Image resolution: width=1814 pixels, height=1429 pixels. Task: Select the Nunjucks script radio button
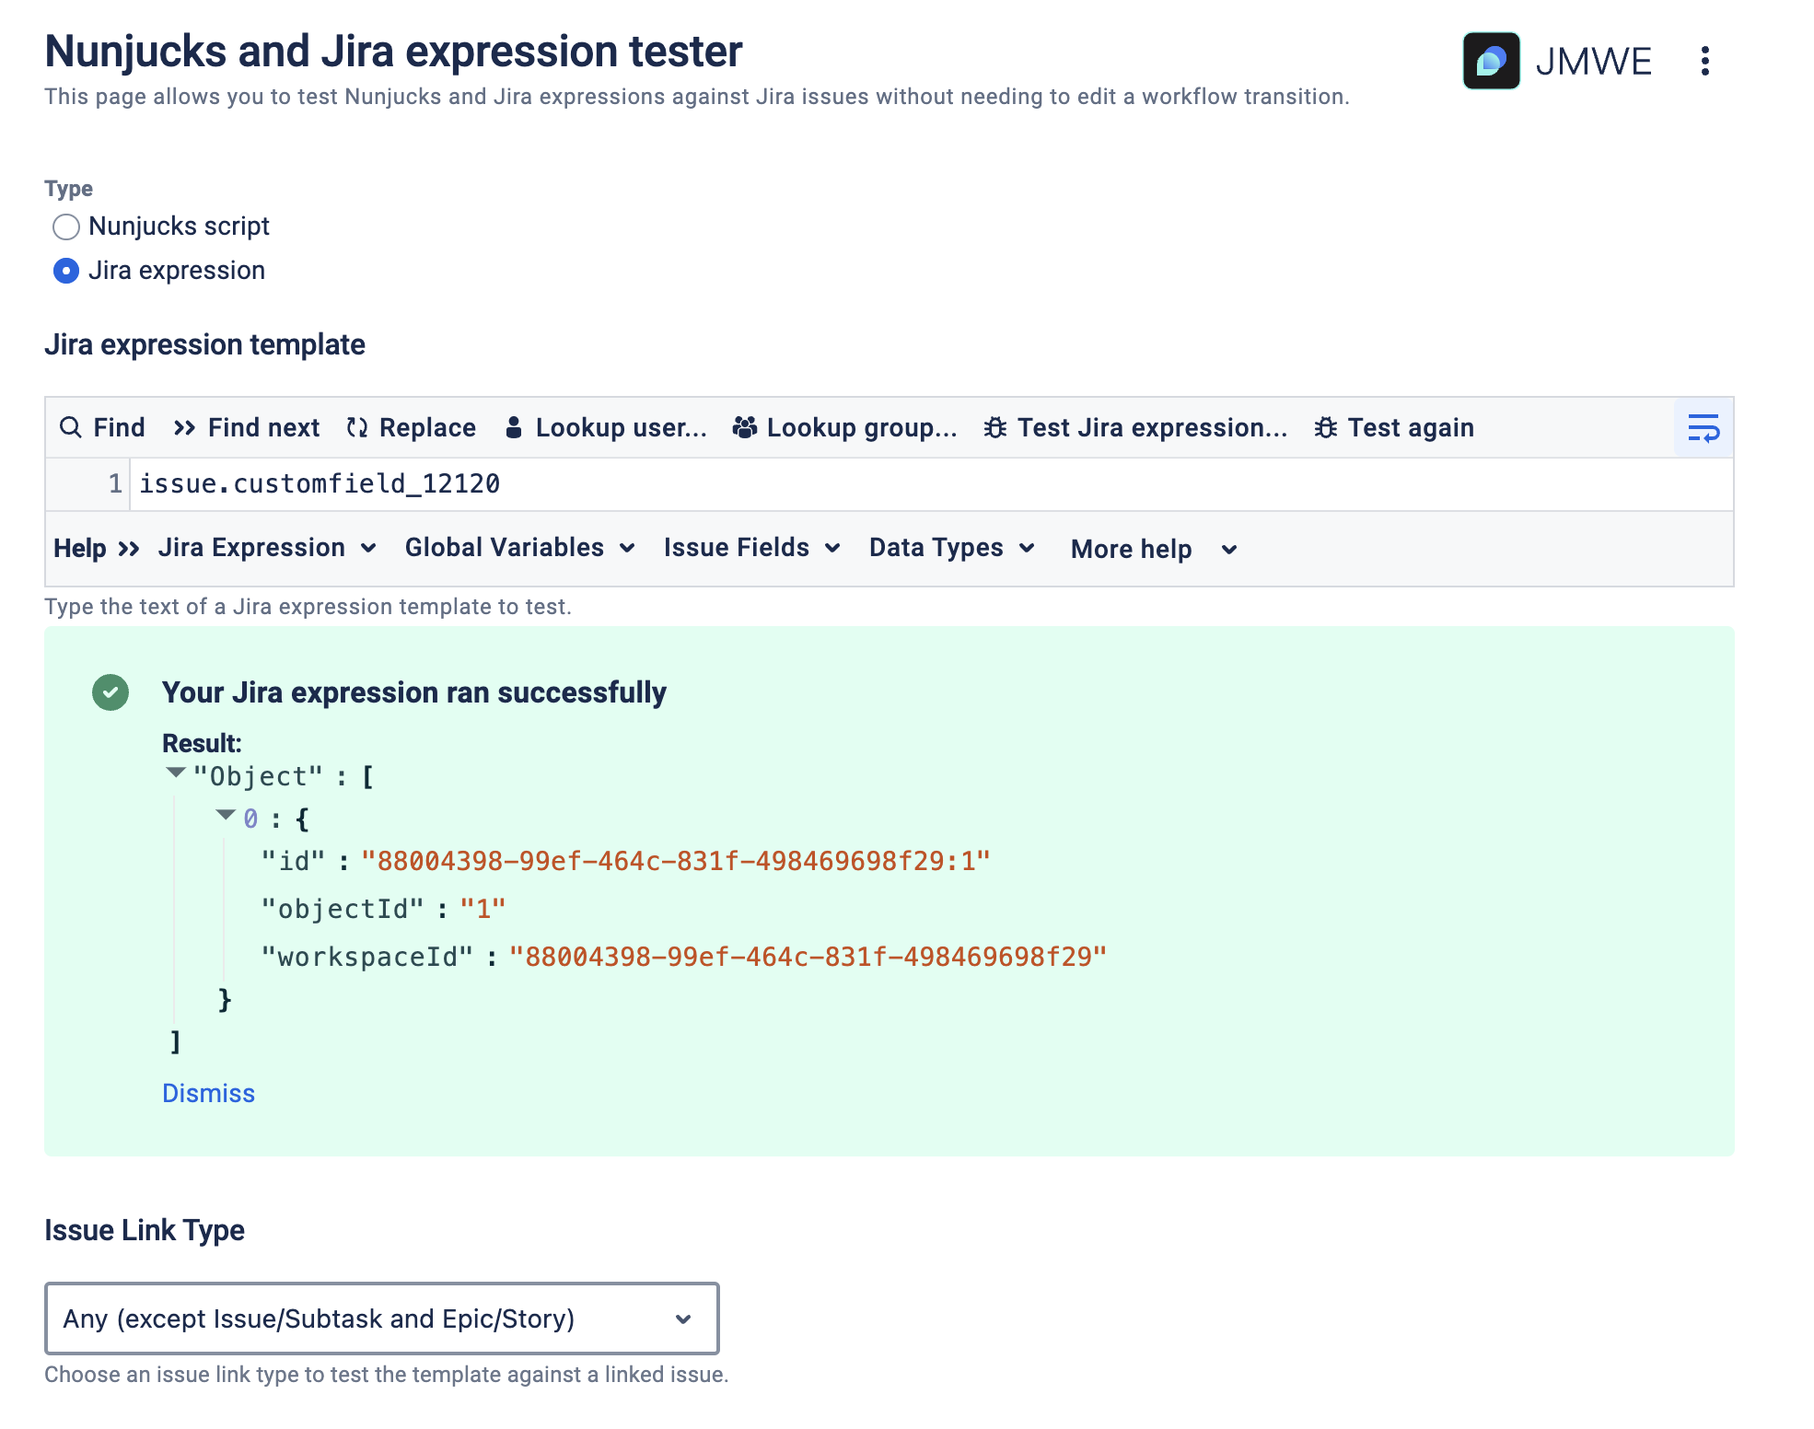[x=65, y=227]
